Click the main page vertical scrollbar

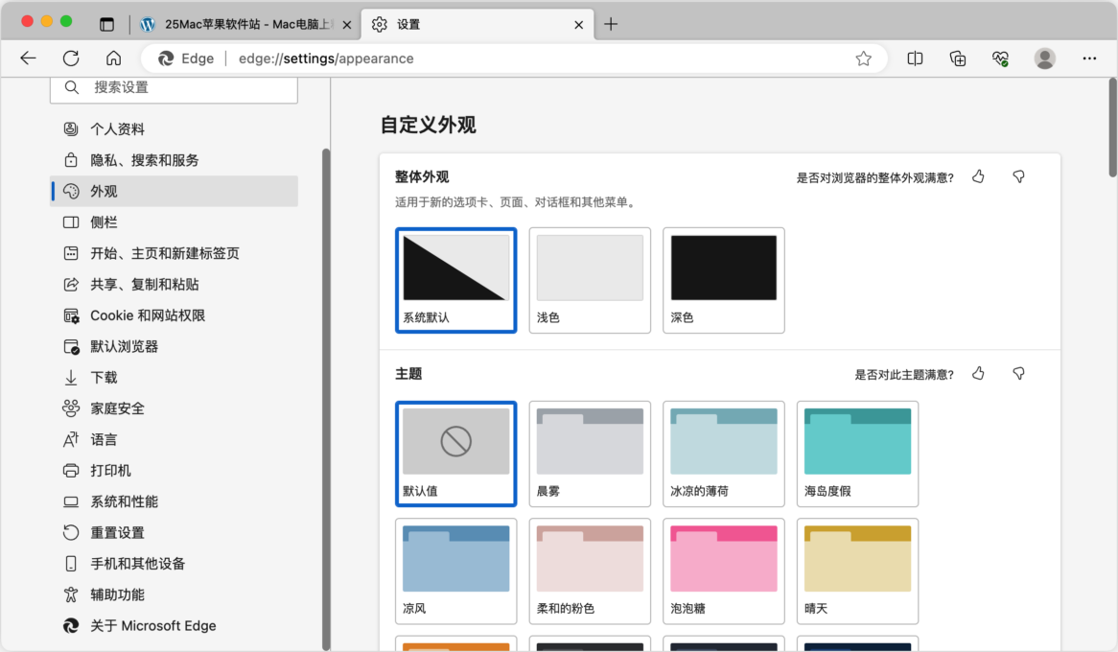(x=1112, y=128)
